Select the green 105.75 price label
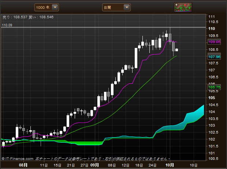 pyautogui.click(x=214, y=87)
